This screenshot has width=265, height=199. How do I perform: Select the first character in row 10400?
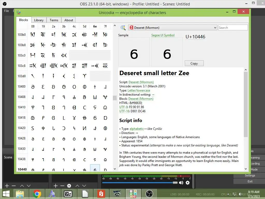33,87
